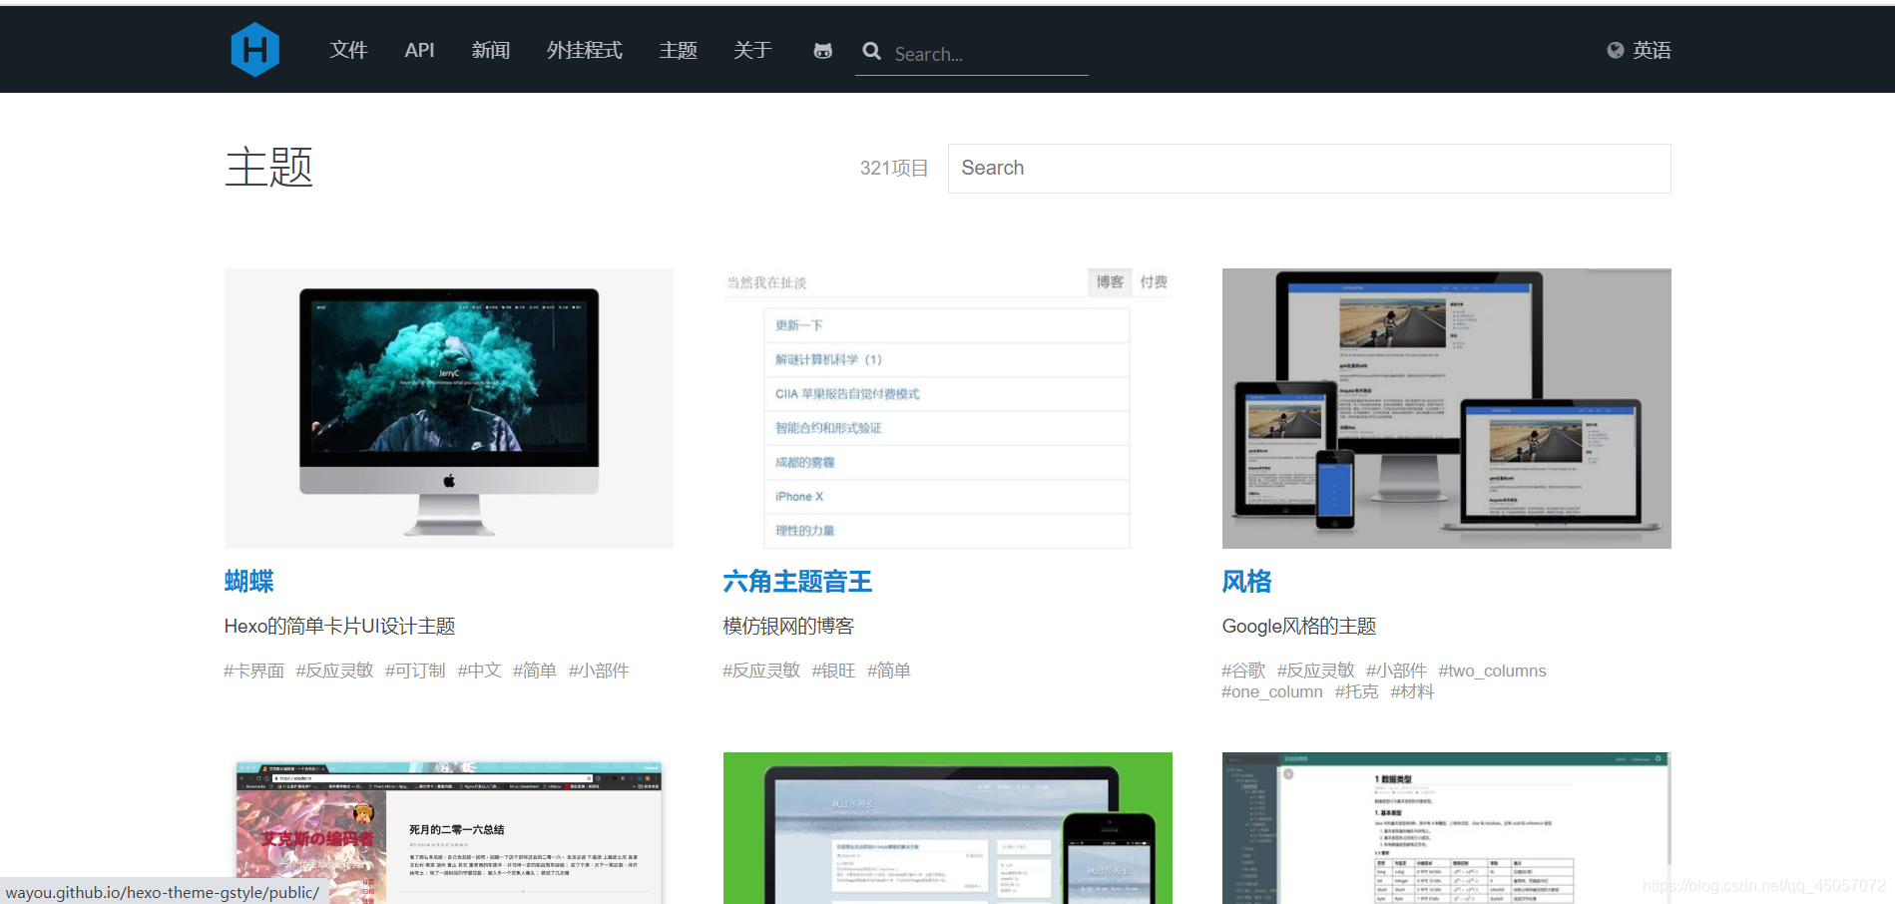Open the 新闻 nav item
Viewport: 1895px width, 904px height.
490,50
